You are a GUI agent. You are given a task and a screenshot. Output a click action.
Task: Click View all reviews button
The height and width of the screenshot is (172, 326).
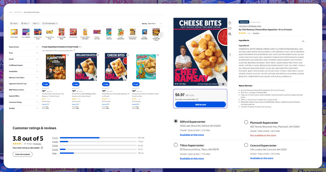[x=22, y=154]
